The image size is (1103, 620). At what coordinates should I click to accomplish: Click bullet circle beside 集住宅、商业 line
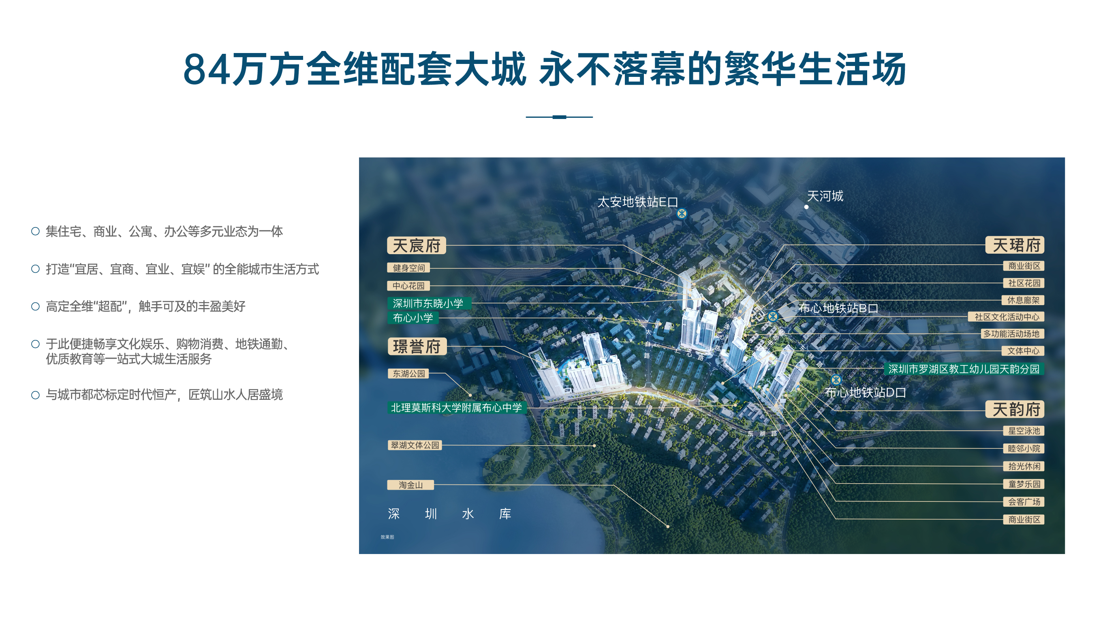point(36,231)
